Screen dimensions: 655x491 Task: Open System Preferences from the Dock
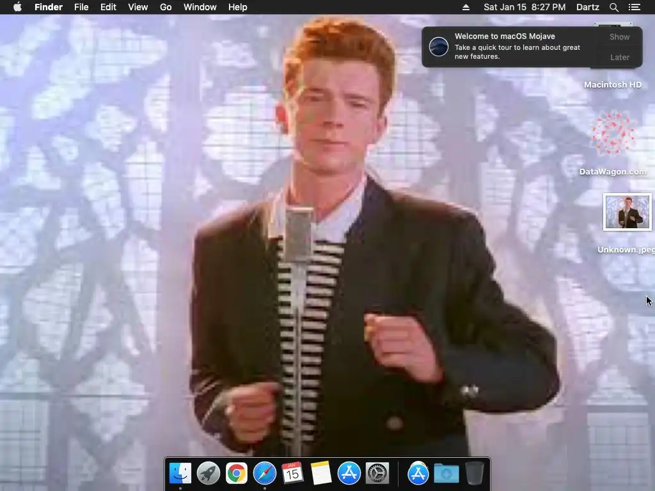(x=377, y=473)
